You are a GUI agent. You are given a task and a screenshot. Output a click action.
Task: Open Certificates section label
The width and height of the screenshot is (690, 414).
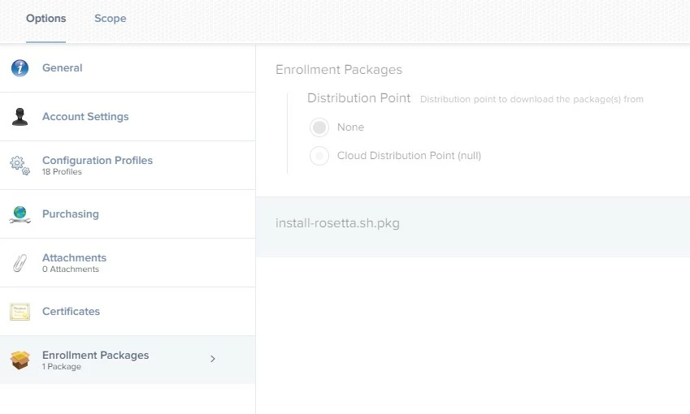coord(71,312)
